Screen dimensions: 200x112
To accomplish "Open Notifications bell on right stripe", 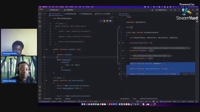I will click(x=197, y=14).
